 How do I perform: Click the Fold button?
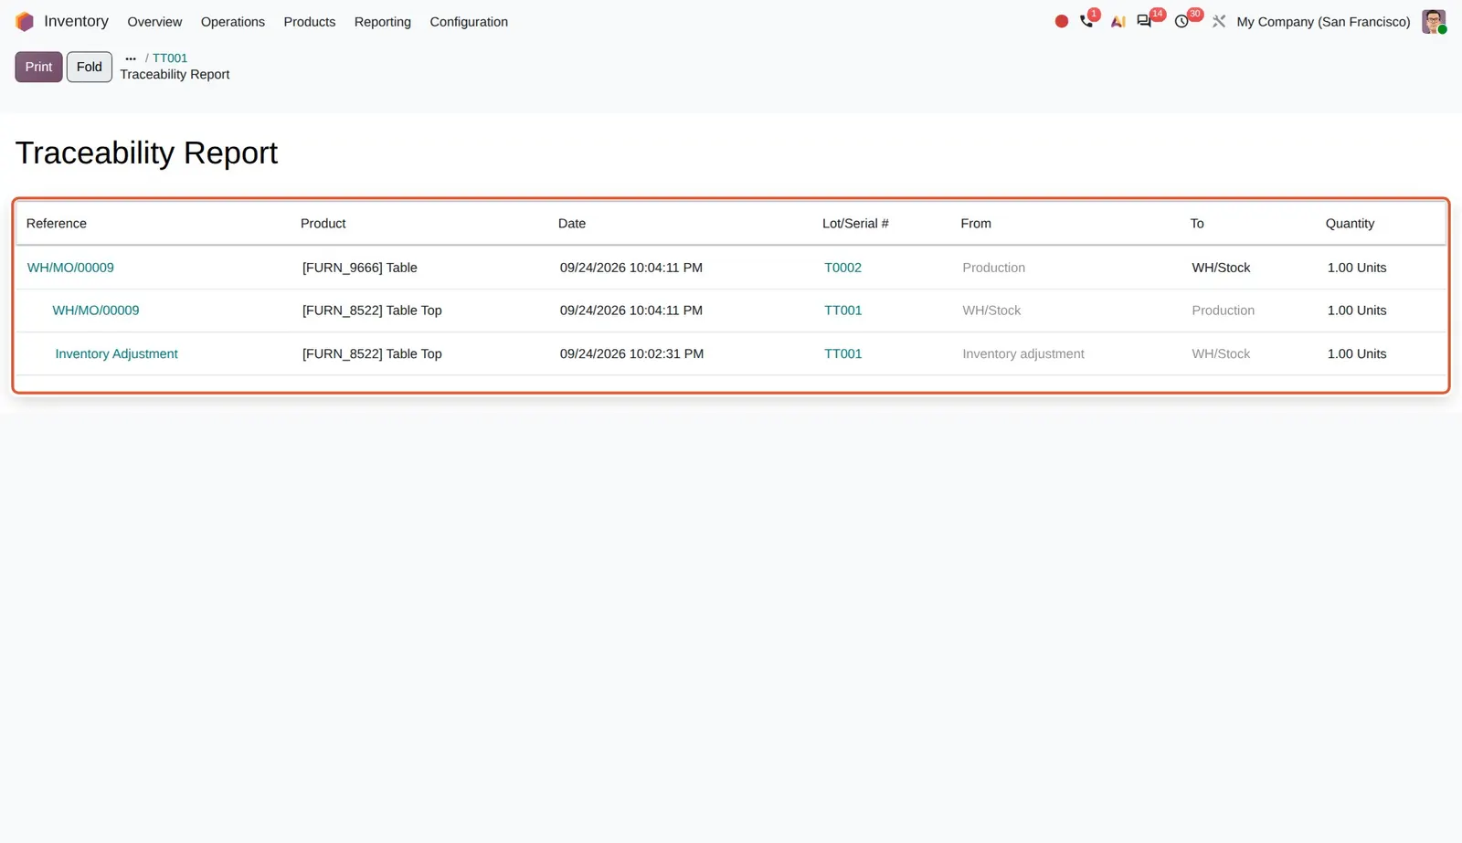pos(90,67)
